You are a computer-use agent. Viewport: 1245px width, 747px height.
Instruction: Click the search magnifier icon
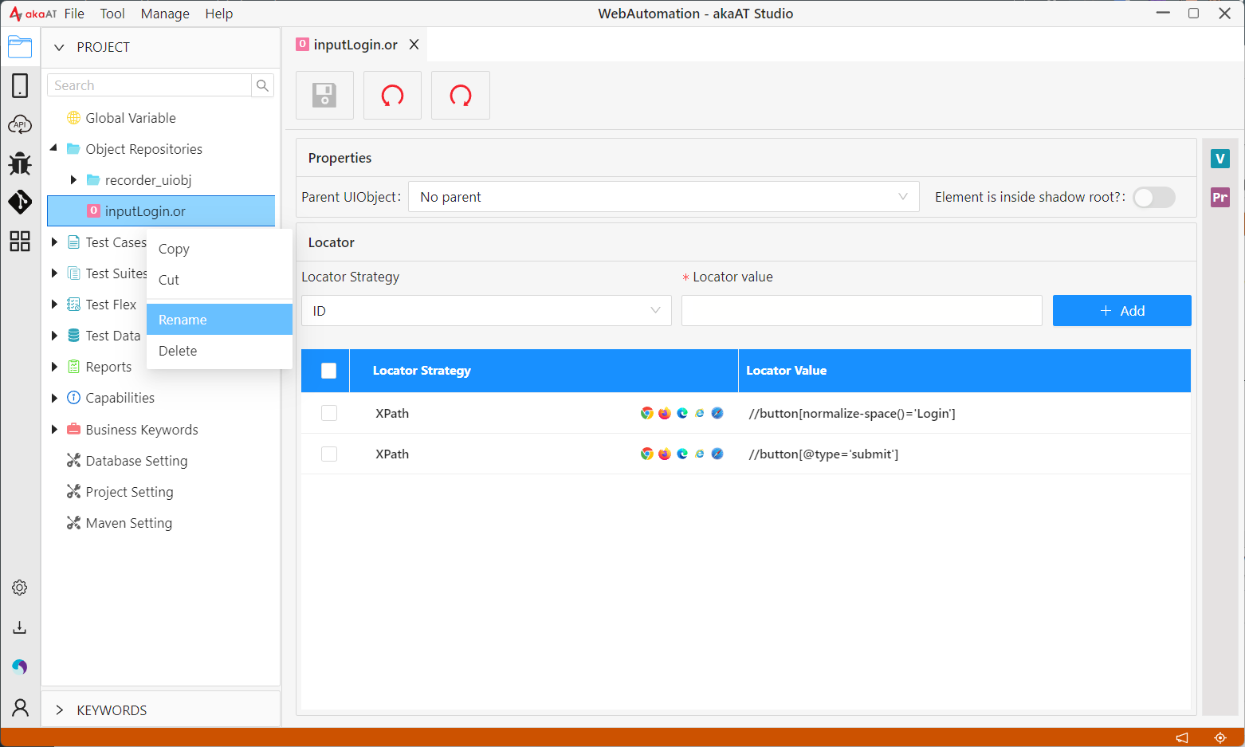(262, 85)
